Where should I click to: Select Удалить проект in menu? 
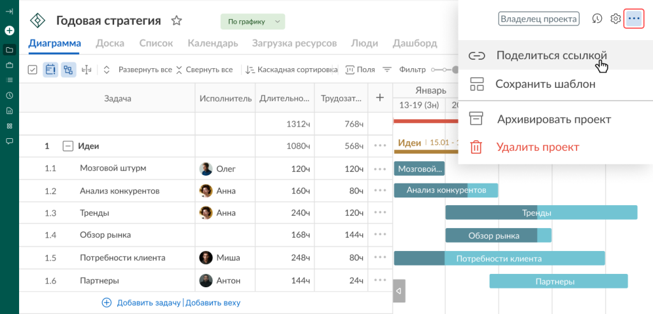[555, 147]
